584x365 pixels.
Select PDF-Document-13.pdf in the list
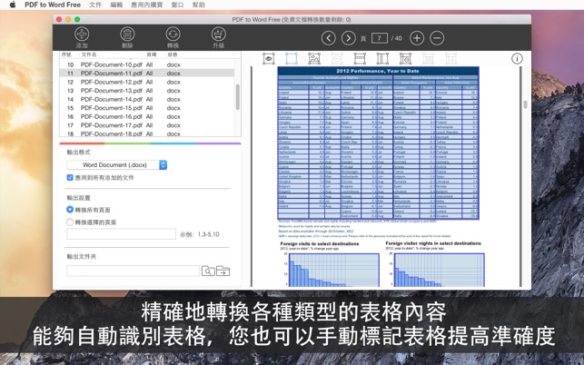[x=147, y=91]
